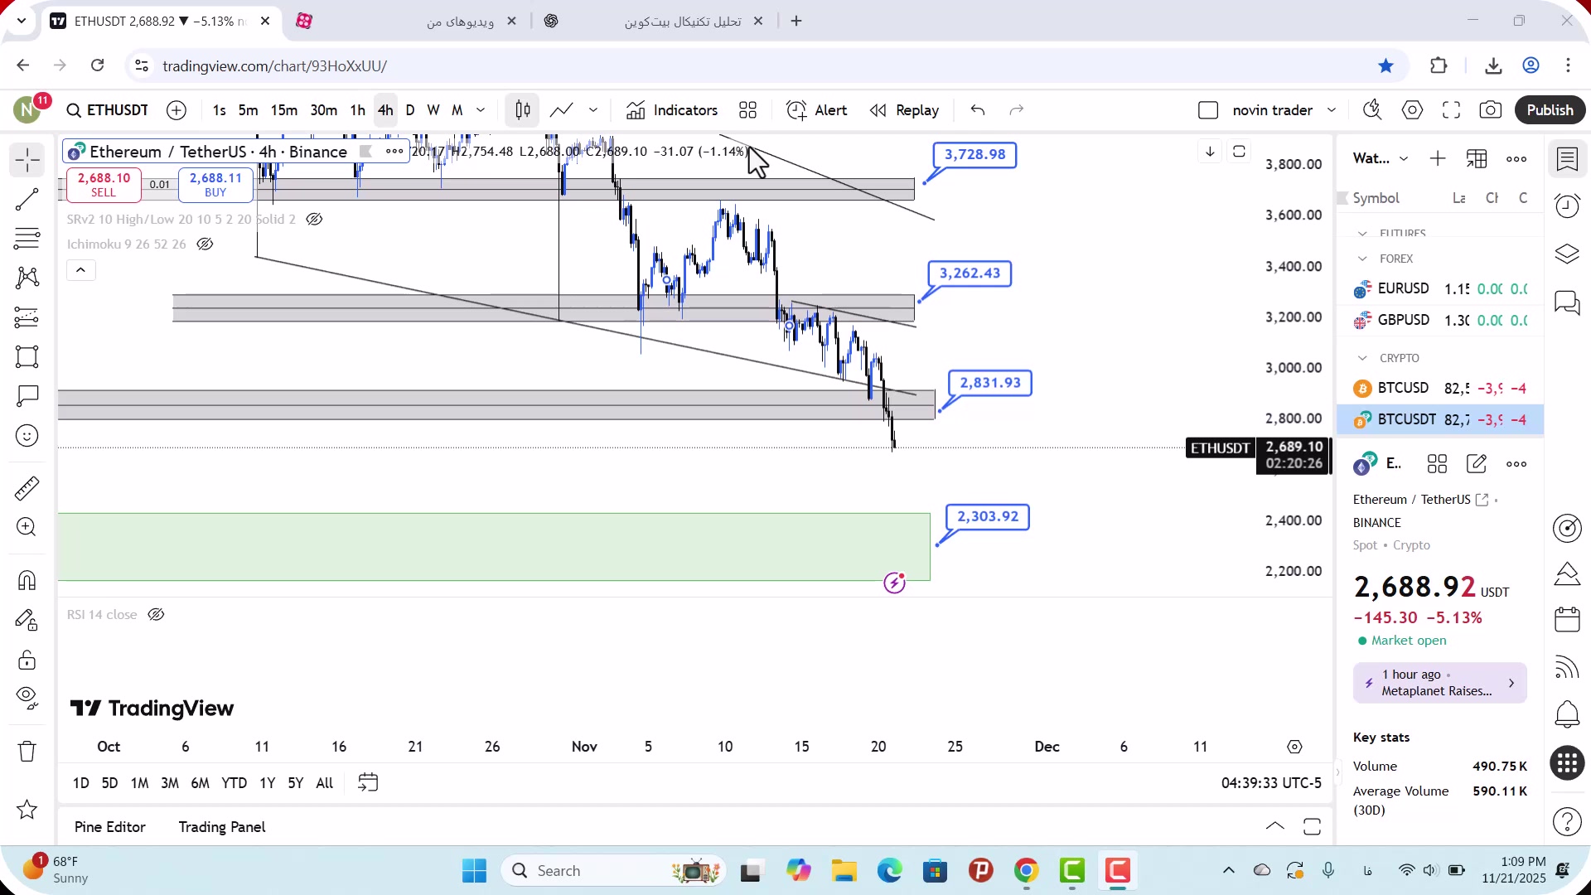Viewport: 1591px width, 895px height.
Task: Select the YTD date range
Action: (234, 783)
